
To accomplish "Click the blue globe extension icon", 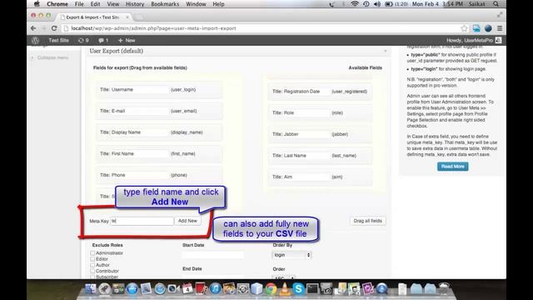I will coord(488,28).
